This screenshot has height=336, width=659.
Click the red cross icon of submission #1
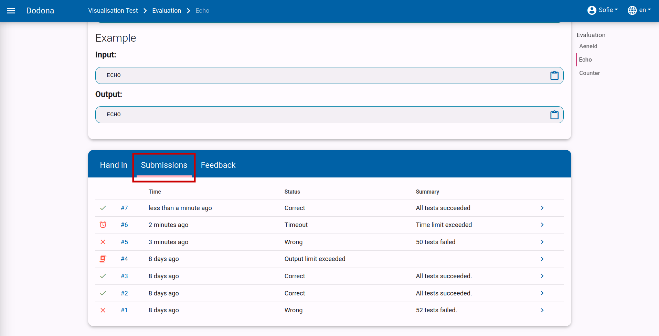[x=103, y=310]
